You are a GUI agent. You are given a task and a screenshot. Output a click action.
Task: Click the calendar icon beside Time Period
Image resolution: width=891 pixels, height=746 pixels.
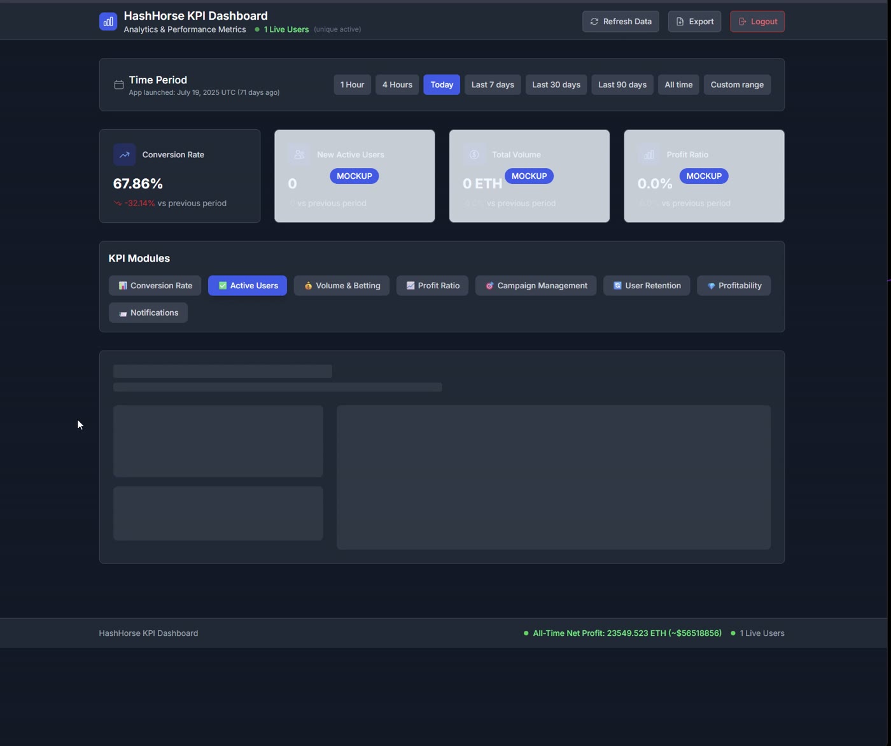tap(118, 85)
